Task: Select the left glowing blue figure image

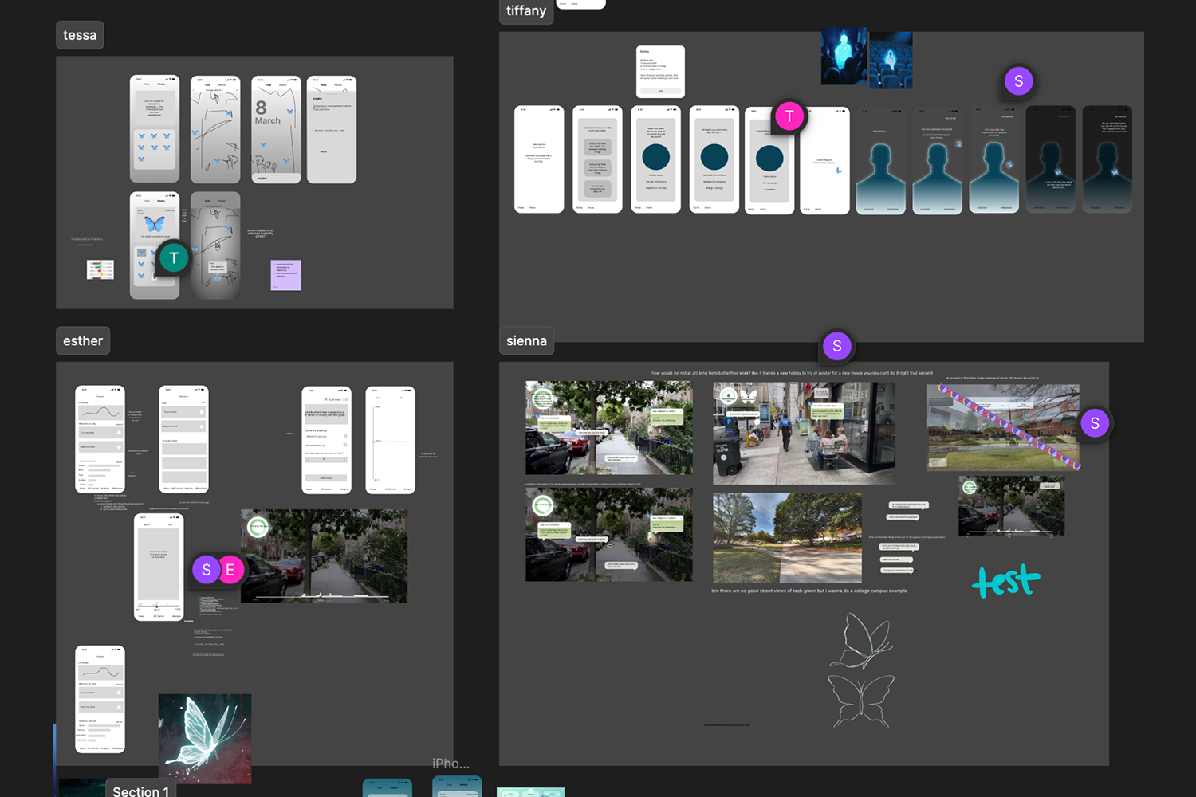Action: (x=844, y=57)
